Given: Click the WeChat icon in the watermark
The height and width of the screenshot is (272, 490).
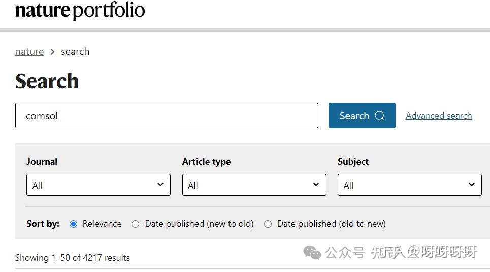Looking at the screenshot, I should 312,252.
